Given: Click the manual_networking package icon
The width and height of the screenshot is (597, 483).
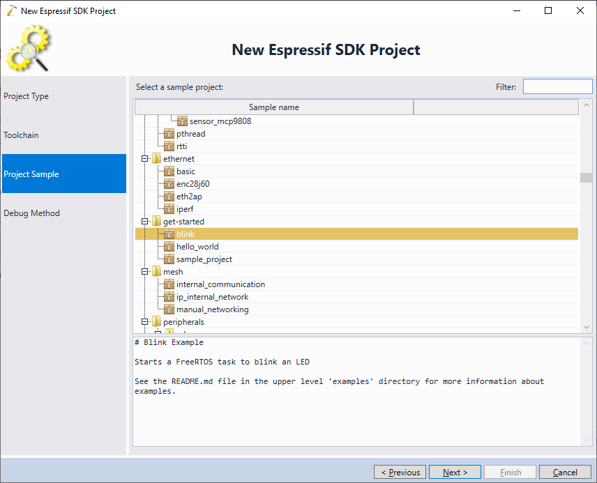Looking at the screenshot, I should click(x=169, y=310).
